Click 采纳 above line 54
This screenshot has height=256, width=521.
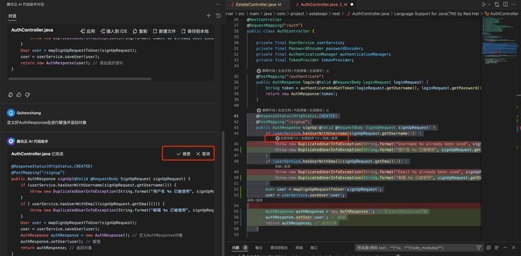pos(250,200)
